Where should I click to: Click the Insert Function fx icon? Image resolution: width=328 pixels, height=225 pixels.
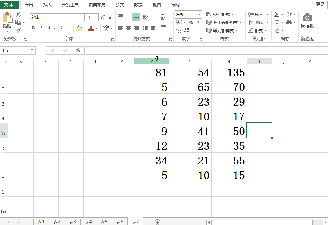pos(78,51)
